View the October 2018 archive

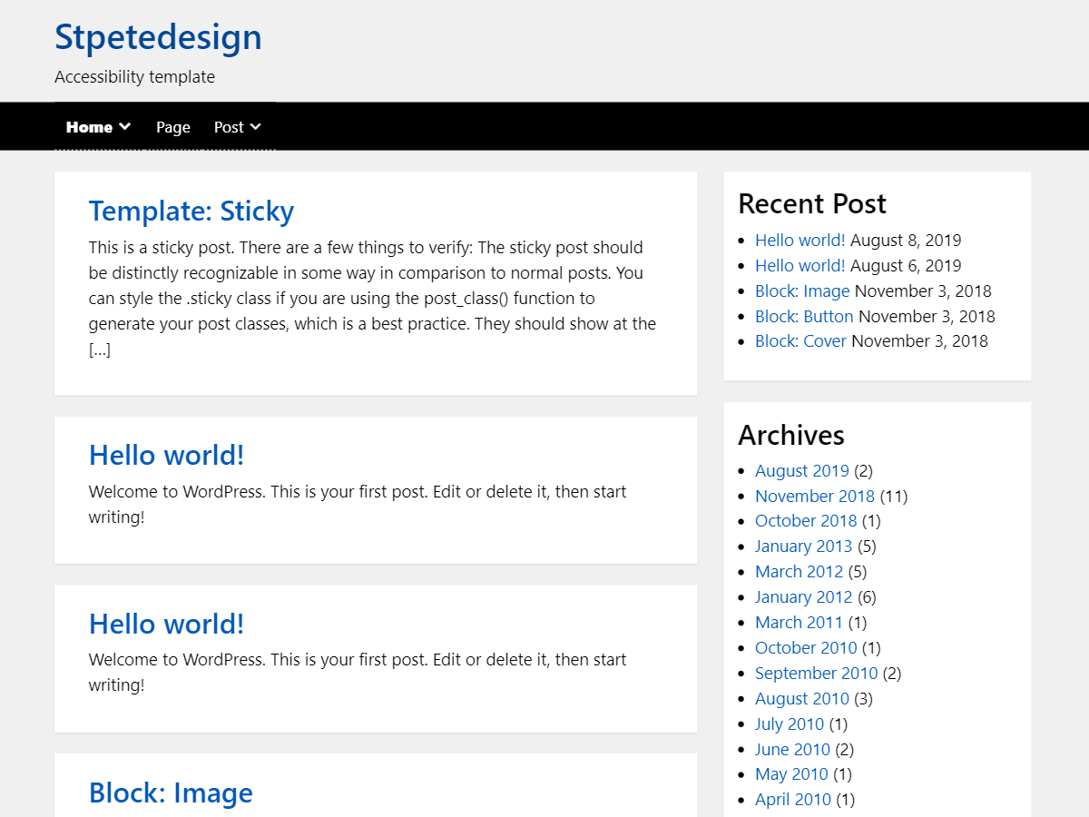(x=806, y=521)
